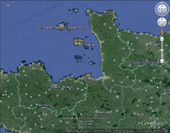Viewport: 170px width, 133px height.
Task: Click the red circle marker at Saint-Brieuc
Action: [x=52, y=86]
